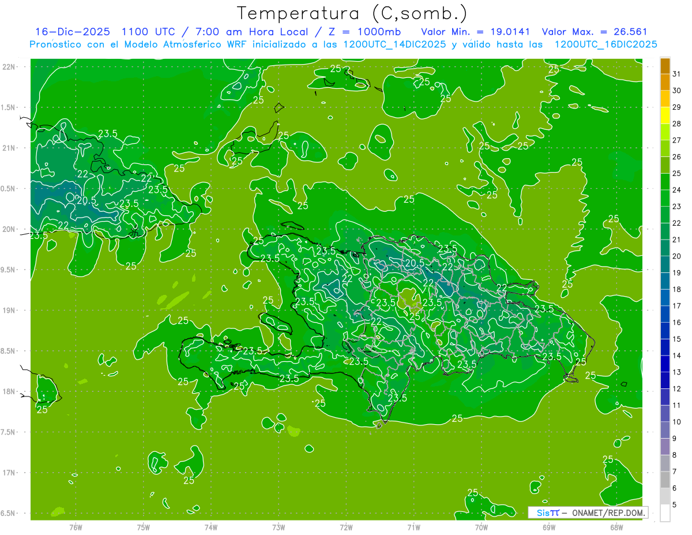Click the "22N" latitude axis label
Screen dimensions: 692x535
click(x=9, y=67)
